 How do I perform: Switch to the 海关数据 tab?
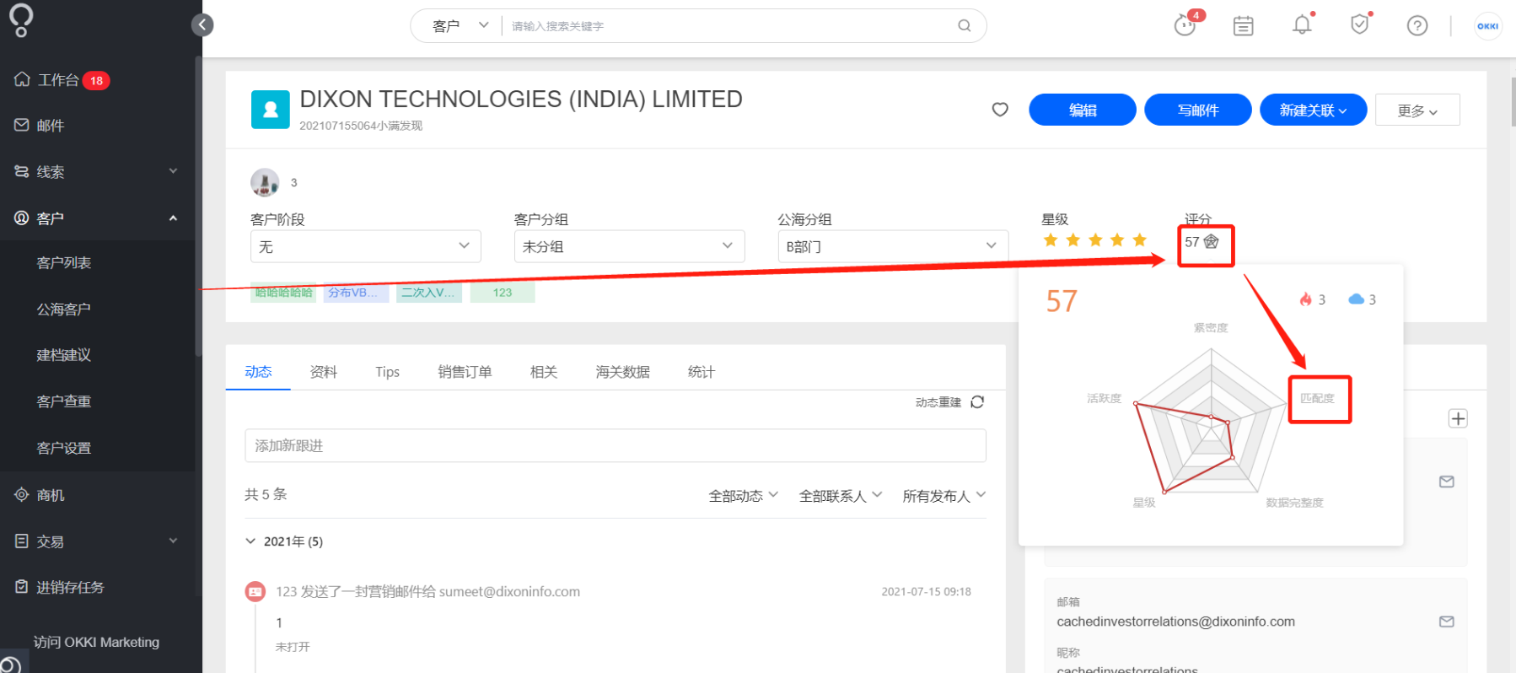tap(622, 372)
